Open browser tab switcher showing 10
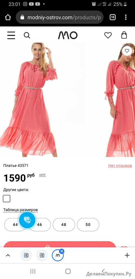135x279 pixels. click(x=113, y=17)
